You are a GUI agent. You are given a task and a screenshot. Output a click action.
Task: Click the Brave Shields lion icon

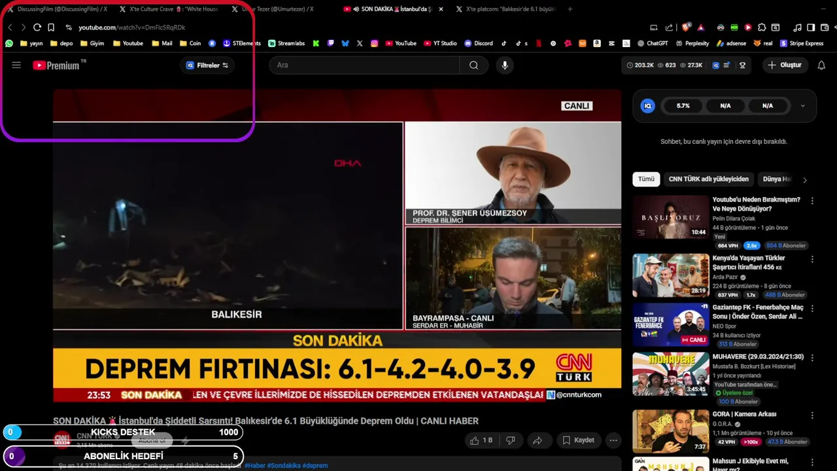pos(686,27)
